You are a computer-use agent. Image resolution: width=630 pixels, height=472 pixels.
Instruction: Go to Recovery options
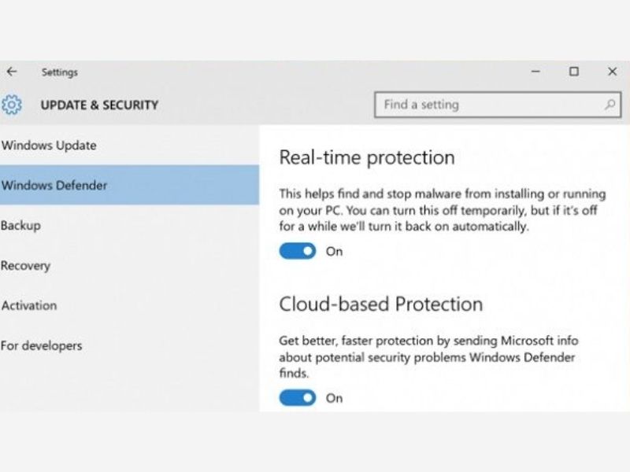[25, 266]
